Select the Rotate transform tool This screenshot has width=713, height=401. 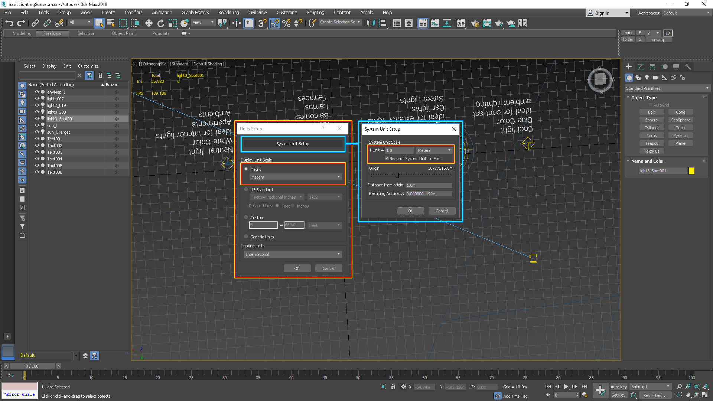(160, 23)
